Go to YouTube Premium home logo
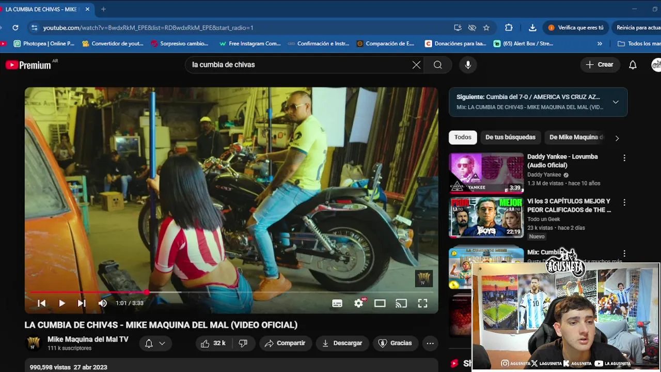Viewport: 661px width, 372px height. 29,65
